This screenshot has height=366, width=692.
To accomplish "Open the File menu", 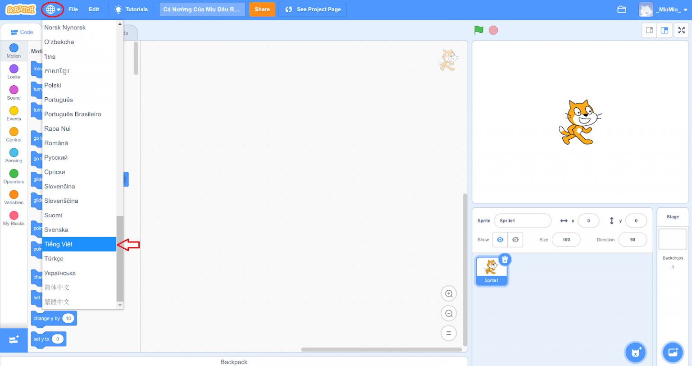I will [73, 9].
